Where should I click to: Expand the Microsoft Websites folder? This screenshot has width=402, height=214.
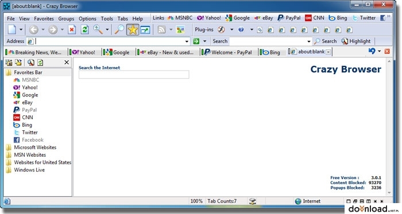[35, 147]
